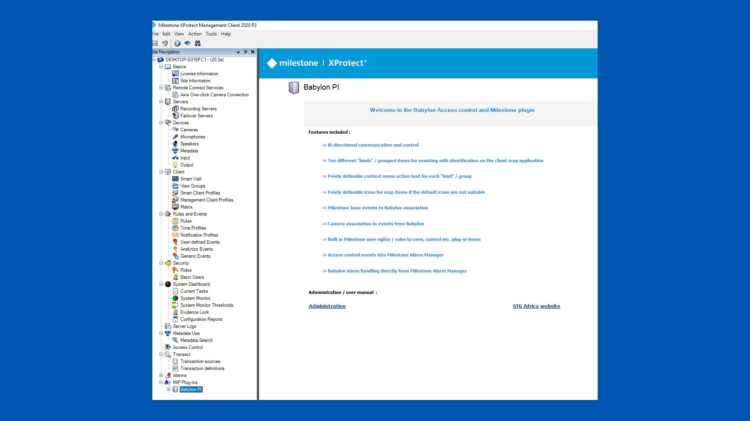Click the License Information icon
This screenshot has width=750, height=421.
[175, 74]
